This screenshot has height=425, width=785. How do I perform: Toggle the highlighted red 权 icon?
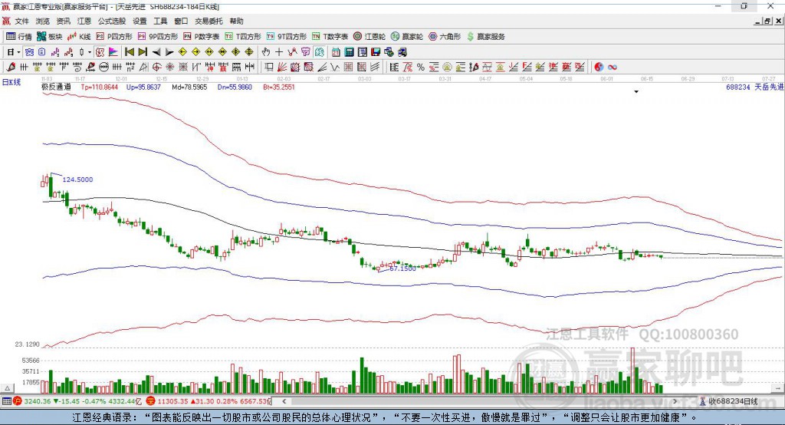[100, 52]
